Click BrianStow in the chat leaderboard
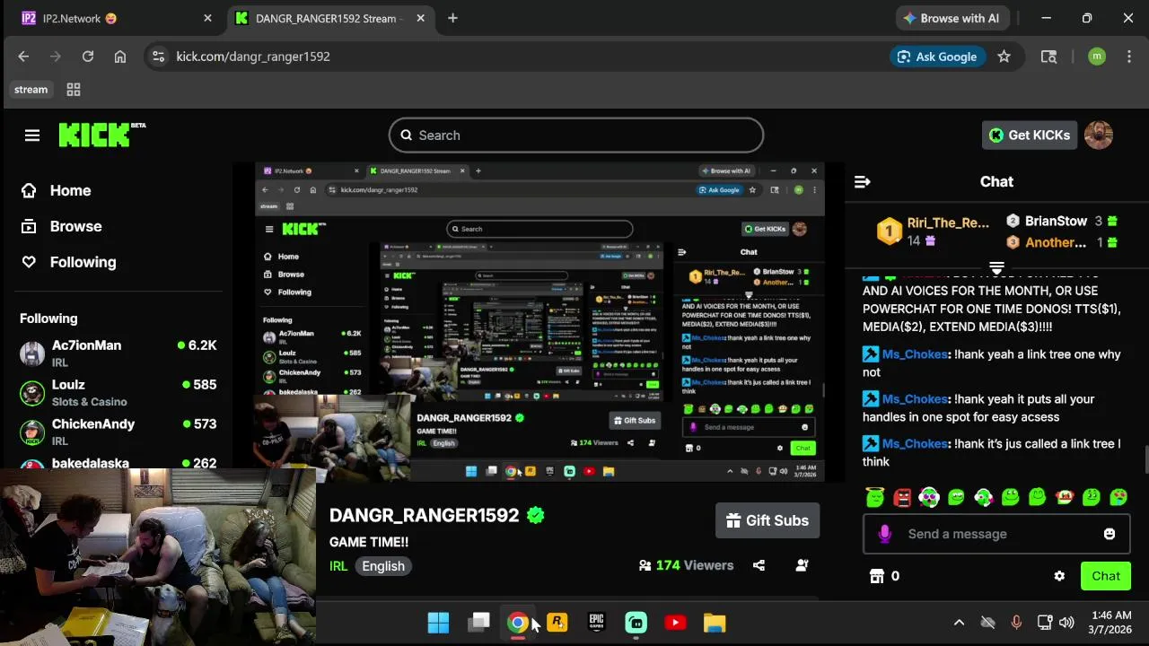 click(1056, 221)
